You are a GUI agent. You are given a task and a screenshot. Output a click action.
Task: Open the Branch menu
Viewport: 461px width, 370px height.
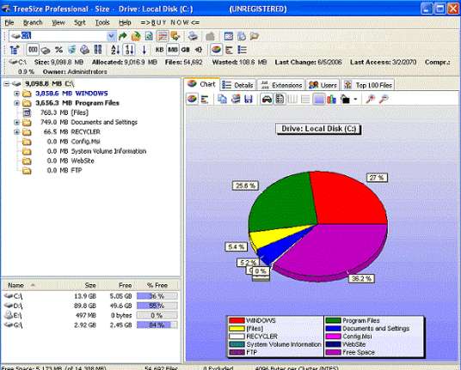tap(33, 22)
